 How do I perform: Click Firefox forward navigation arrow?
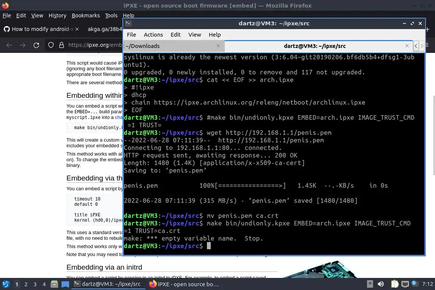(23, 45)
